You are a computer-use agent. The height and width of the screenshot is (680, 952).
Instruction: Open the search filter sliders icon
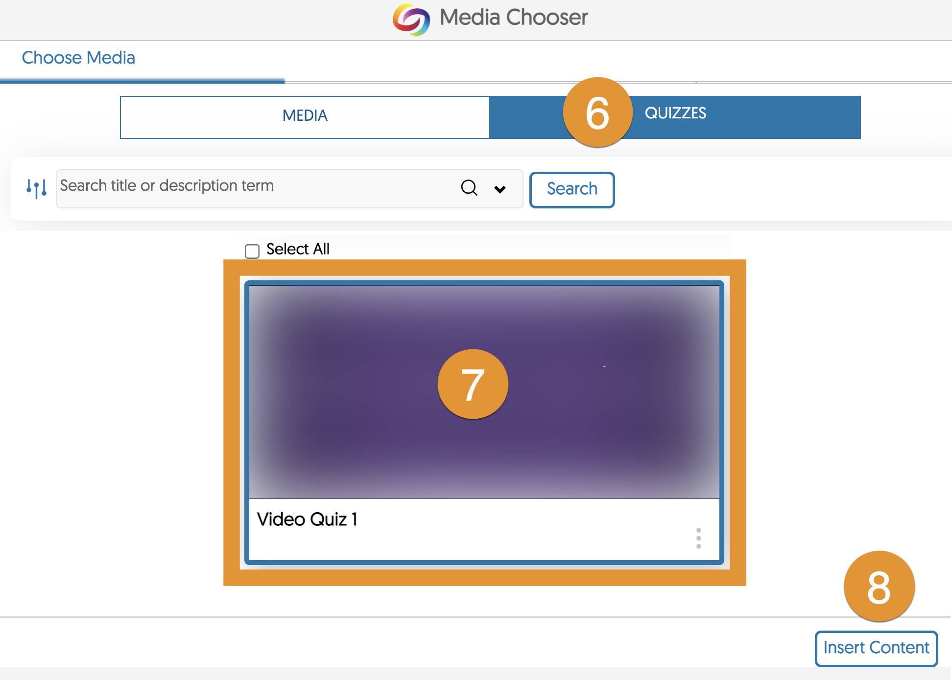[37, 188]
